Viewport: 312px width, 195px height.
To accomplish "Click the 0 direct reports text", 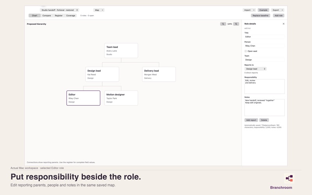I will pyautogui.click(x=251, y=73).
